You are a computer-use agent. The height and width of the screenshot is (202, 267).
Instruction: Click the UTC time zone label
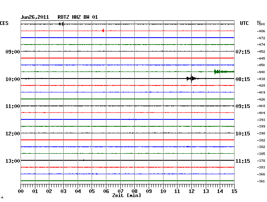(244, 23)
